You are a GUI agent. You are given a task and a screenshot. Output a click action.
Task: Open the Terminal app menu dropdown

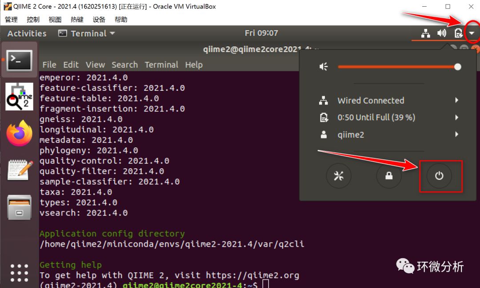(x=87, y=33)
